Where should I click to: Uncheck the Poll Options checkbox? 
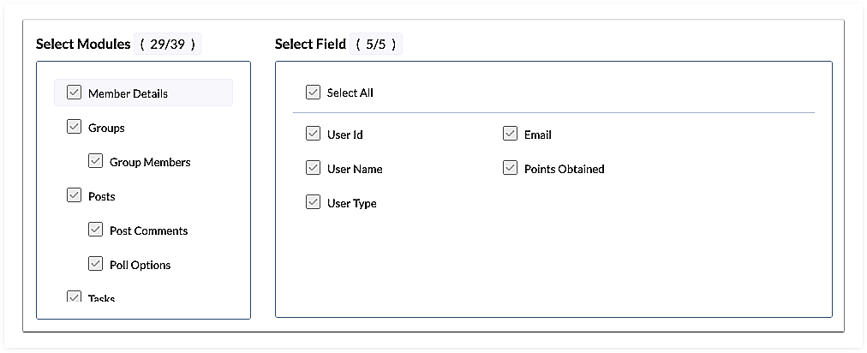[95, 264]
